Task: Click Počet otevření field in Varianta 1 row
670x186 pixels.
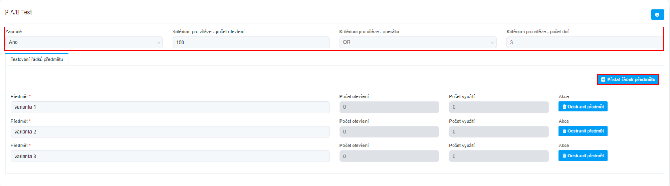Action: (x=389, y=107)
